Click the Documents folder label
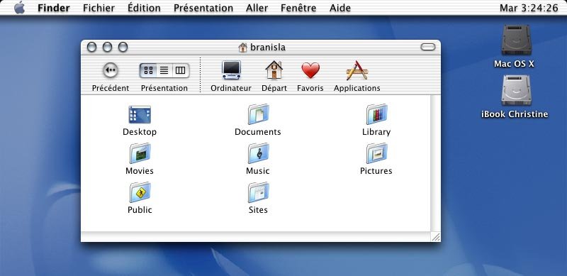This screenshot has width=567, height=276. pos(258,132)
